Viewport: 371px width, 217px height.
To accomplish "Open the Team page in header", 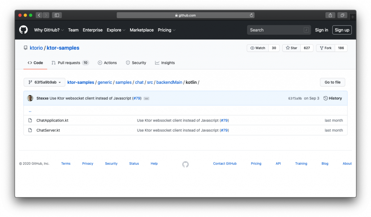I will click(73, 30).
